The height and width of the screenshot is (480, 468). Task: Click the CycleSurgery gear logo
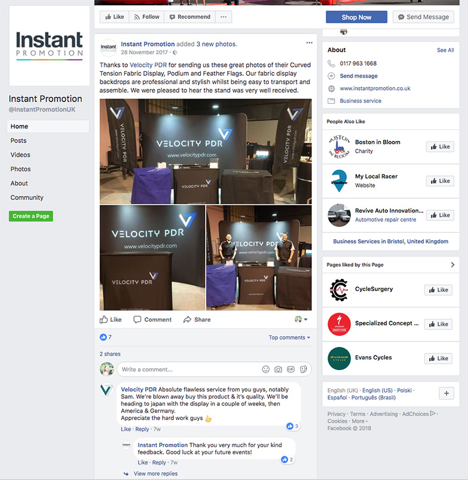click(339, 290)
